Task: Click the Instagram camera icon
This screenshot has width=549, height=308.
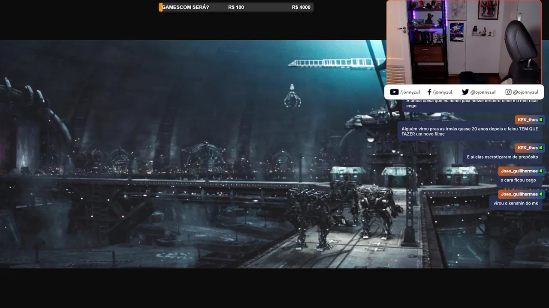Action: [508, 92]
